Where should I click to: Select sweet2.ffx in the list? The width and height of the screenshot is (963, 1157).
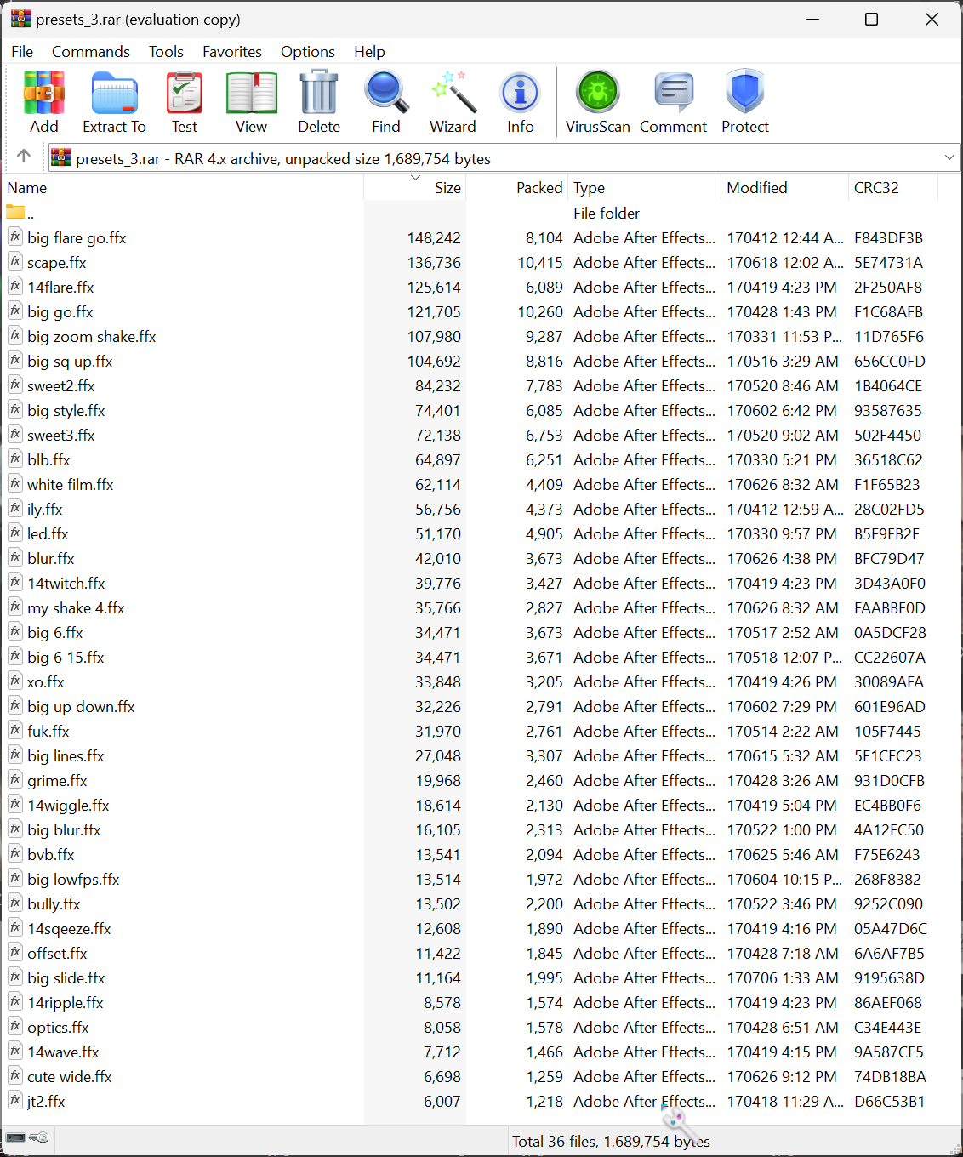[61, 386]
